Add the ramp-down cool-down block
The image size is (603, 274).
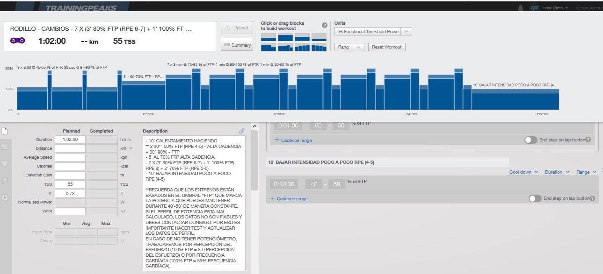(x=319, y=47)
